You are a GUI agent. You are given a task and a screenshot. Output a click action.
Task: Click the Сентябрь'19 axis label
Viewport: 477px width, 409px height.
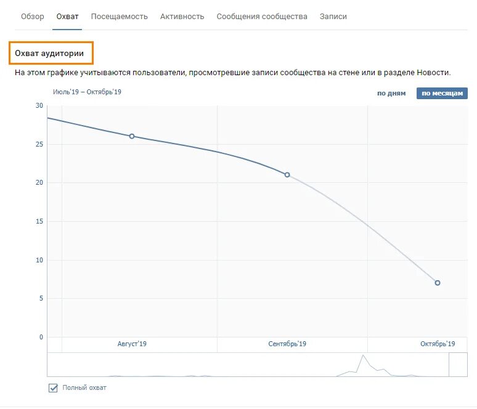[287, 344]
